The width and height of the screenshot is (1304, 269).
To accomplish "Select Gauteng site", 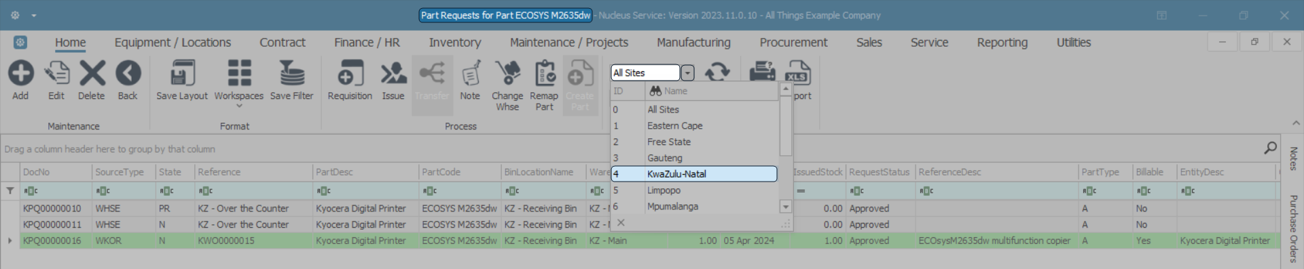I will (694, 158).
